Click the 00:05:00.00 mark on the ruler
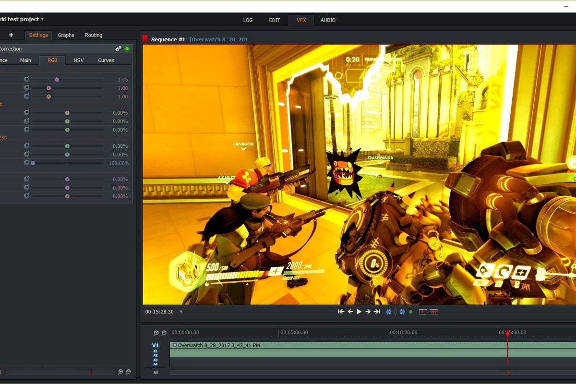 tap(294, 333)
